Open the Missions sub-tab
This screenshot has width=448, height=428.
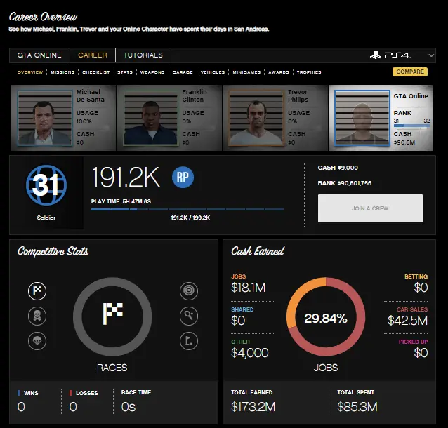(62, 72)
